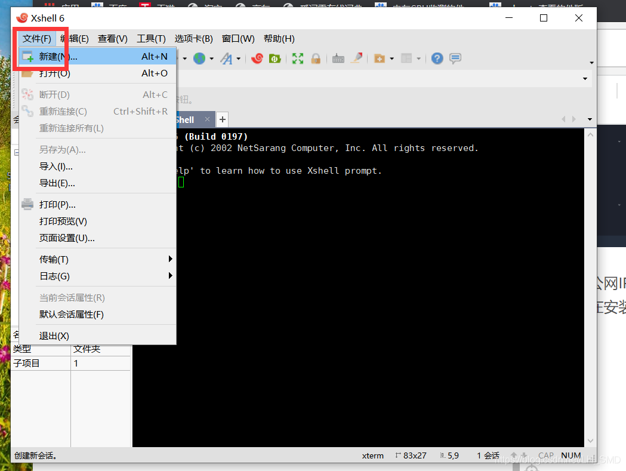
Task: Click 退出(X) to exit Xshell
Action: [x=98, y=336]
